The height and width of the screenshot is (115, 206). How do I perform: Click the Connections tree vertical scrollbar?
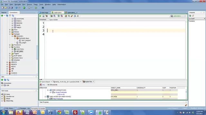tap(37, 52)
